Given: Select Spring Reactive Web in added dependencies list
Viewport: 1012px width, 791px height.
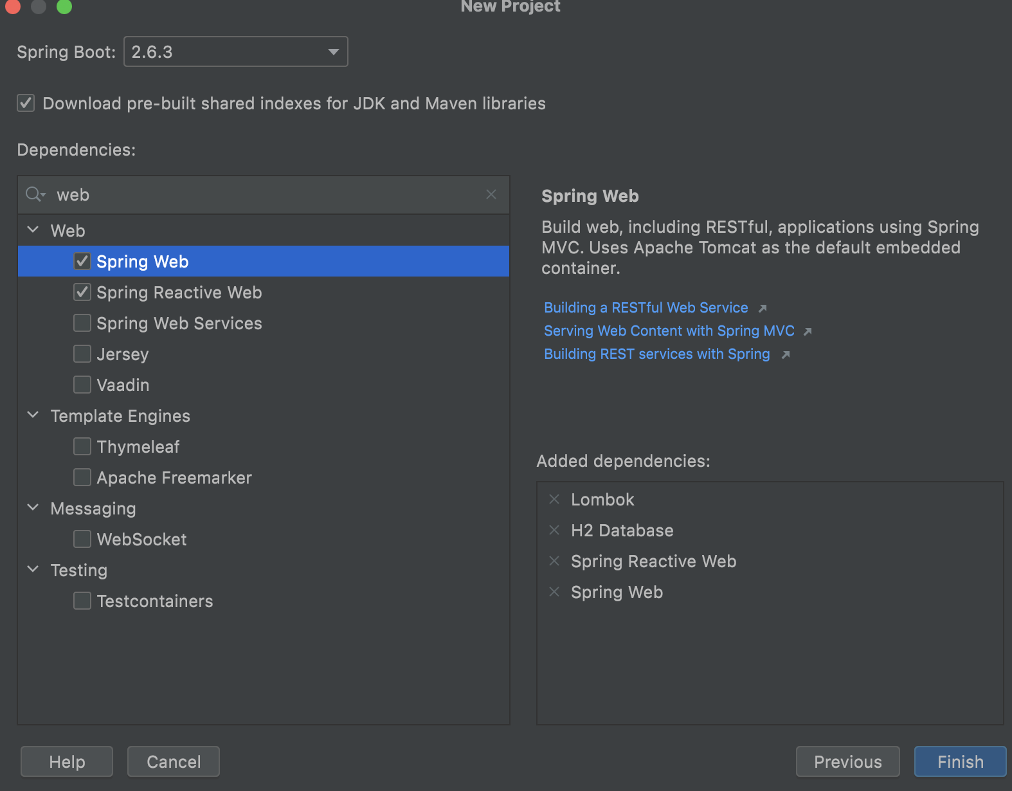Looking at the screenshot, I should click(x=654, y=561).
